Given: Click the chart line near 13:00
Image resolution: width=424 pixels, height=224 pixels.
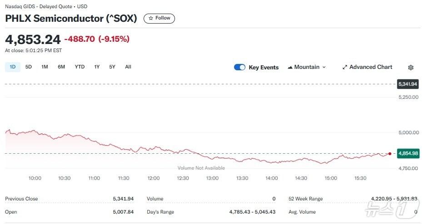Looking at the screenshot, I should click(212, 158).
